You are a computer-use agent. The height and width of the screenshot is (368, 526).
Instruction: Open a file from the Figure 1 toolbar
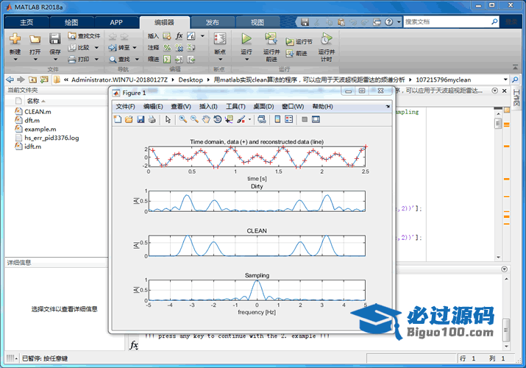coord(129,119)
